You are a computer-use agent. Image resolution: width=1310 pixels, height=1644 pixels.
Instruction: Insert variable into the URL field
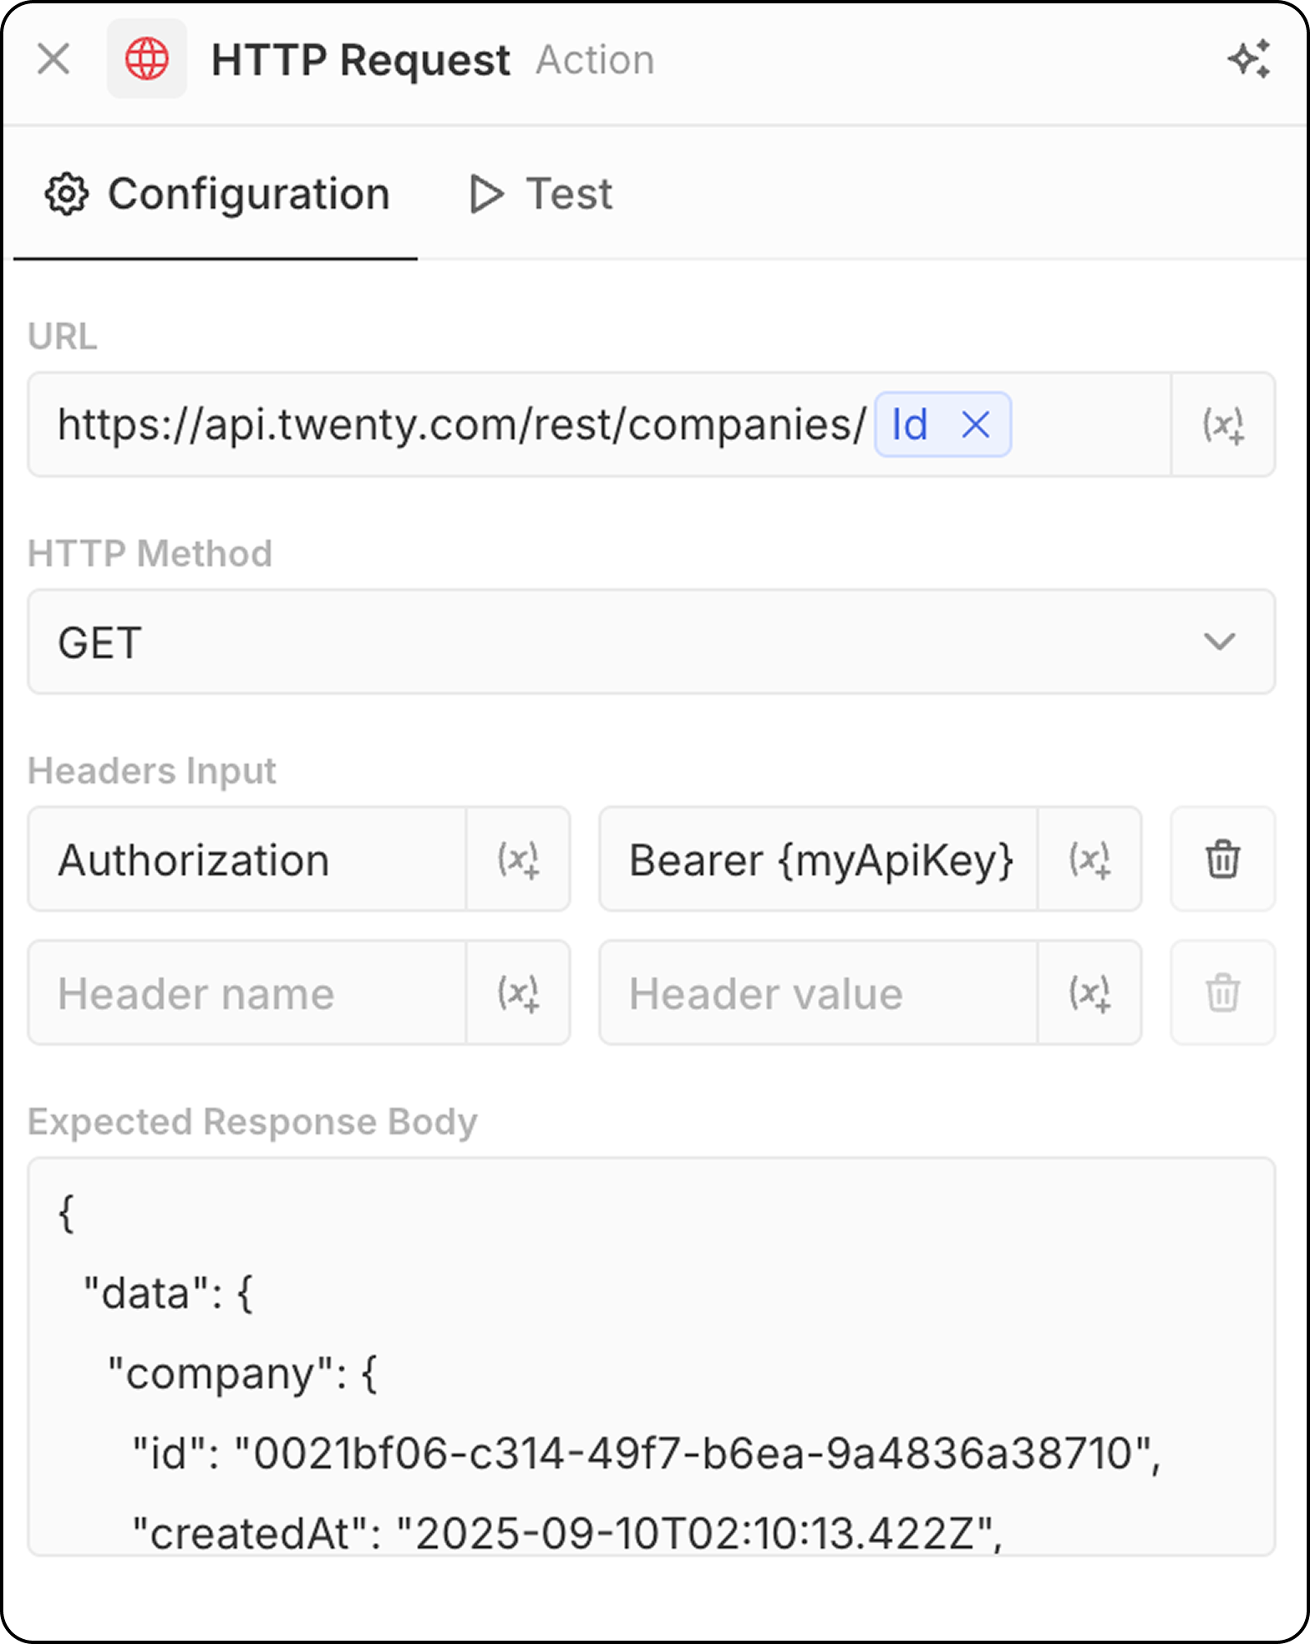1223,424
